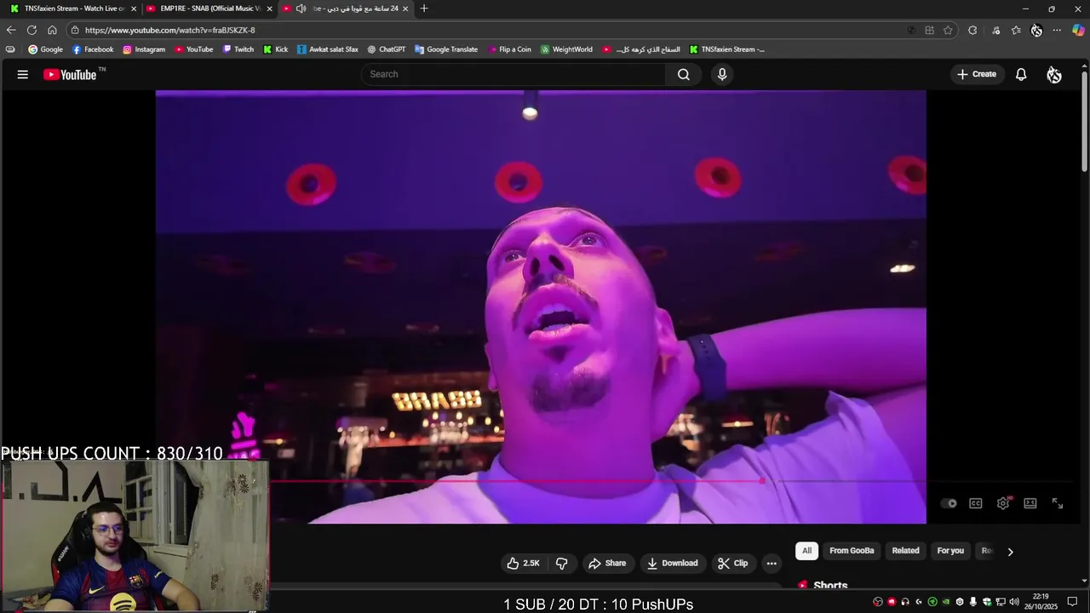Open Windows notification center icon
This screenshot has height=613, width=1090.
point(1072,602)
